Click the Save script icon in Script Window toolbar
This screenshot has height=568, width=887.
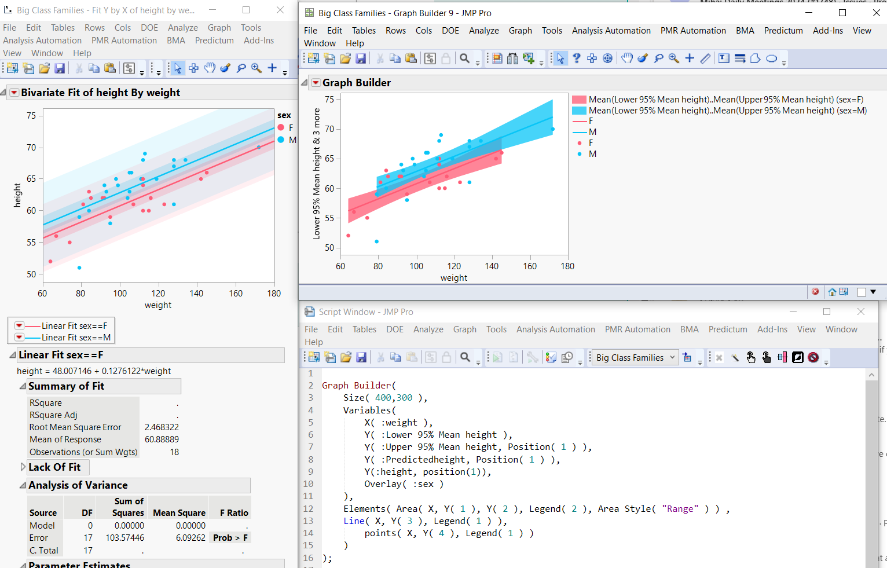click(x=362, y=357)
